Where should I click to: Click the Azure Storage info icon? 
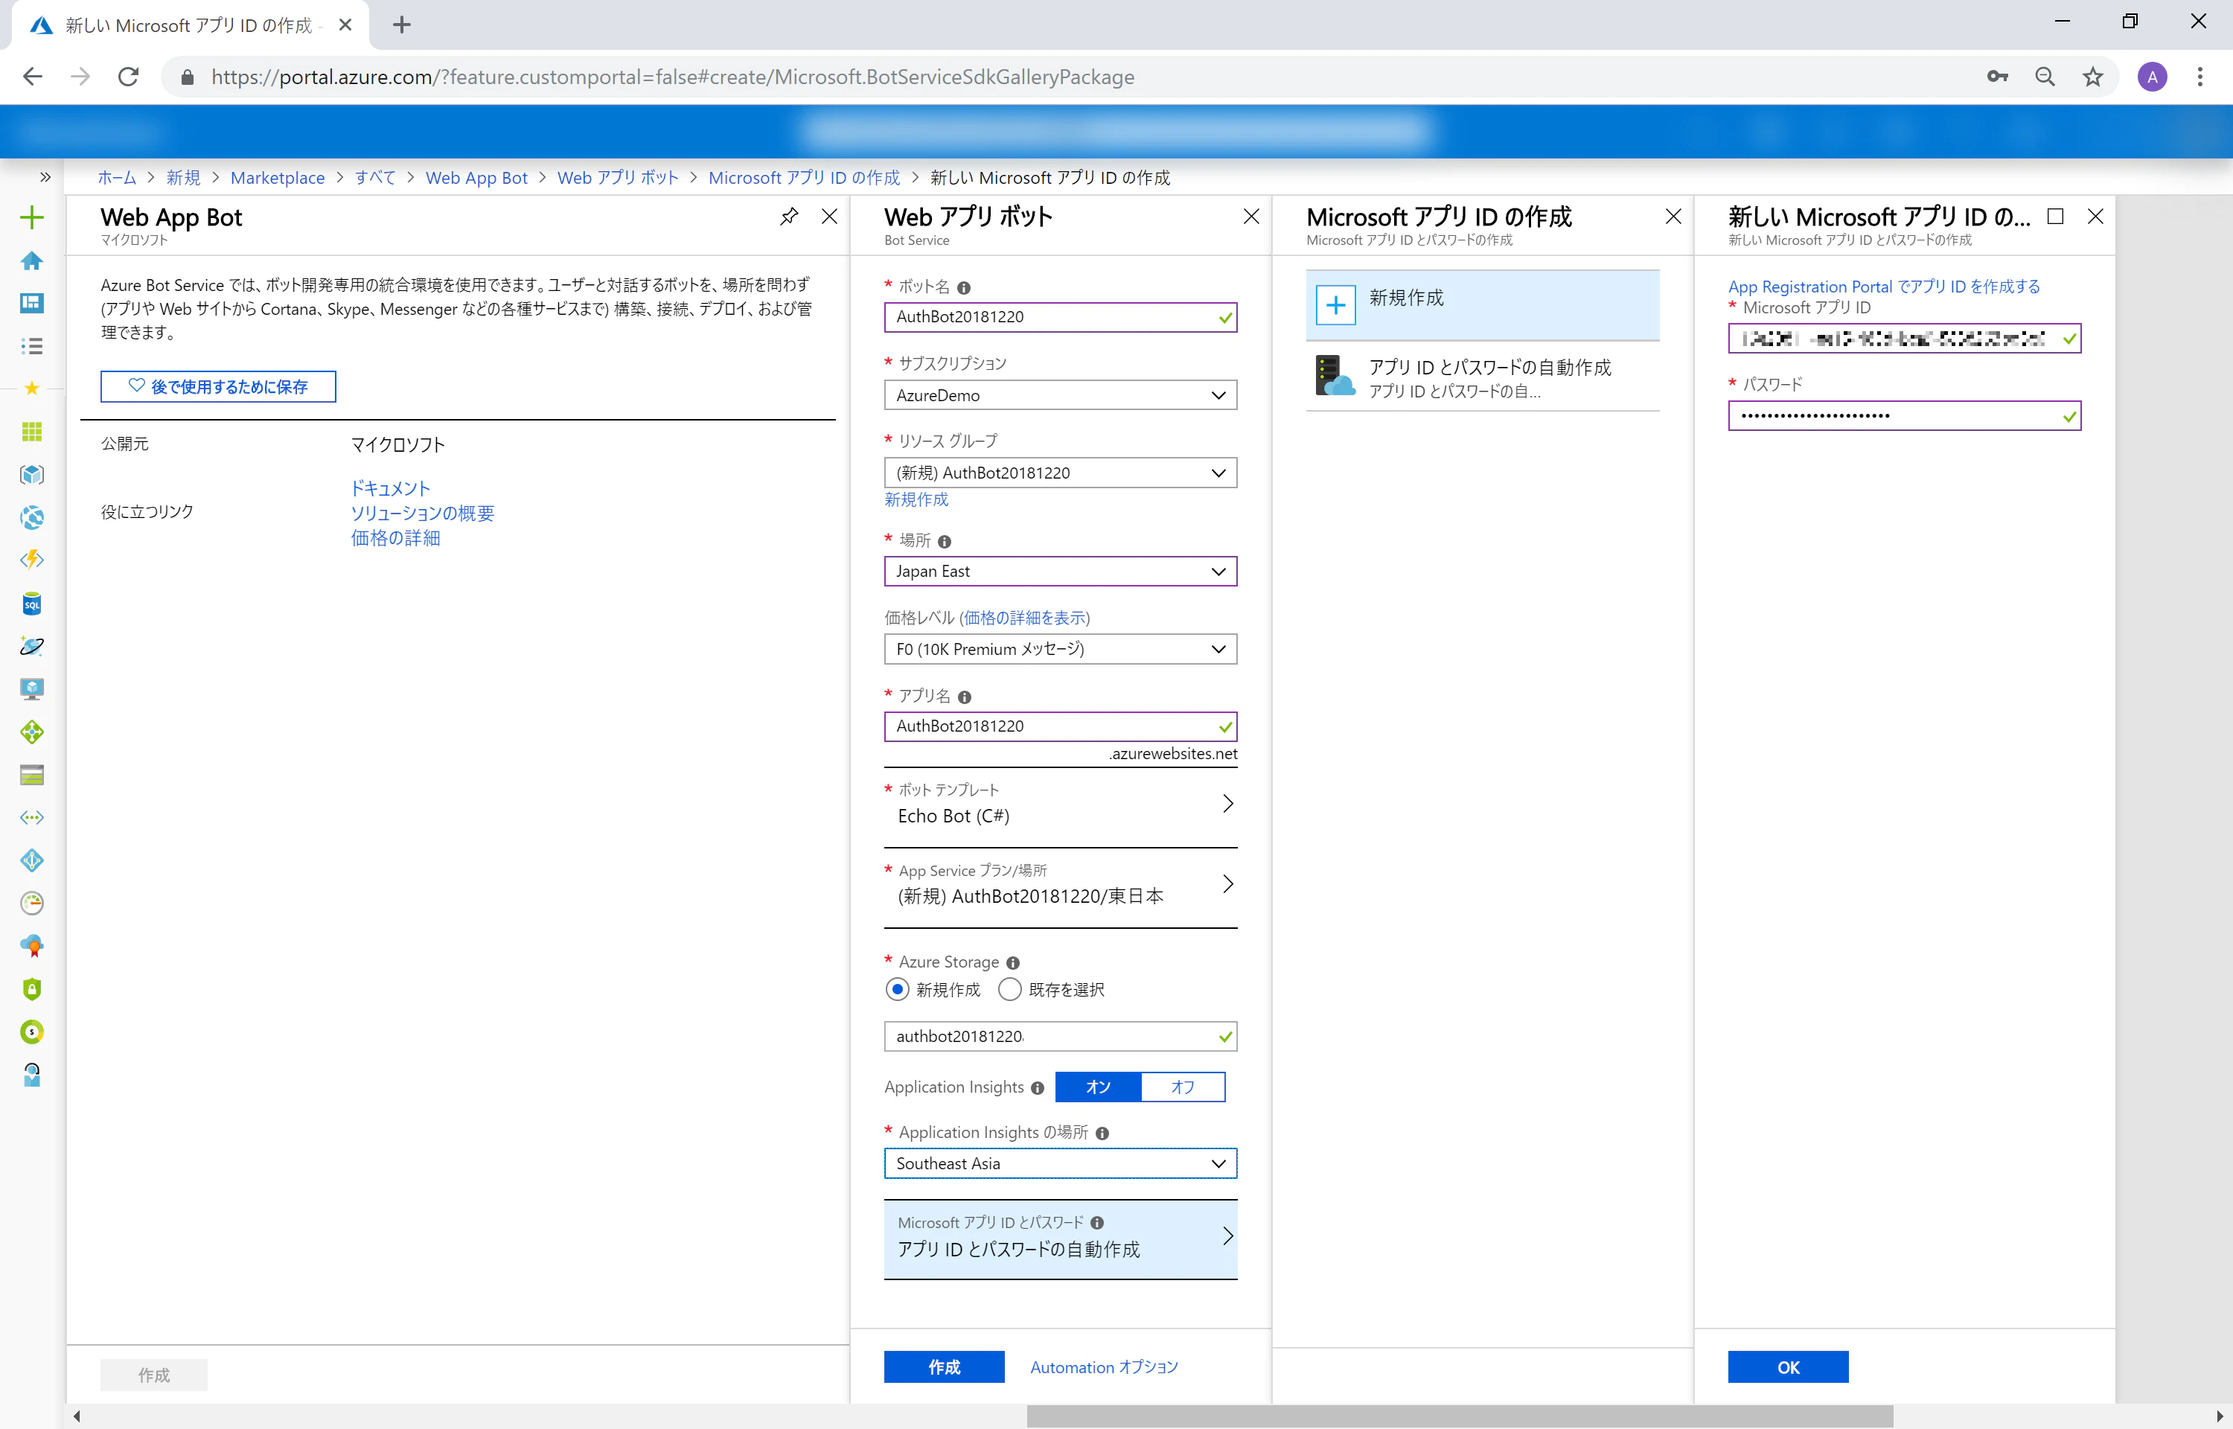click(x=1013, y=963)
